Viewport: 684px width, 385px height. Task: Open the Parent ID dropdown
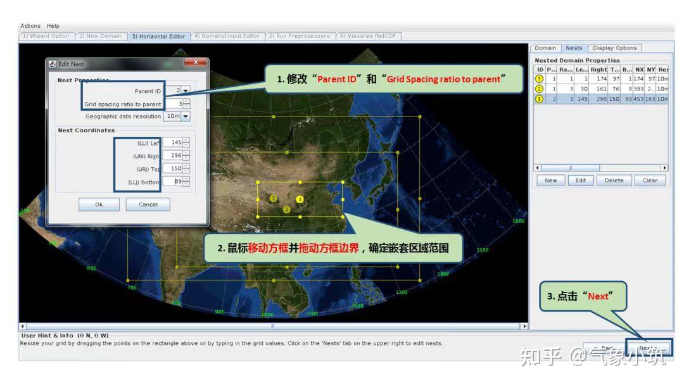[185, 91]
